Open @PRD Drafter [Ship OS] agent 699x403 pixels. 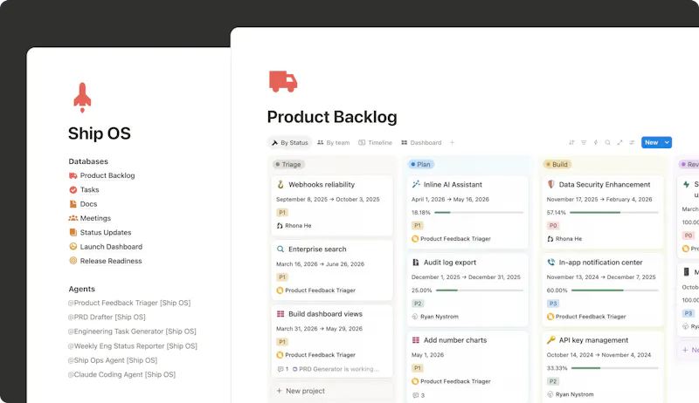pos(107,317)
